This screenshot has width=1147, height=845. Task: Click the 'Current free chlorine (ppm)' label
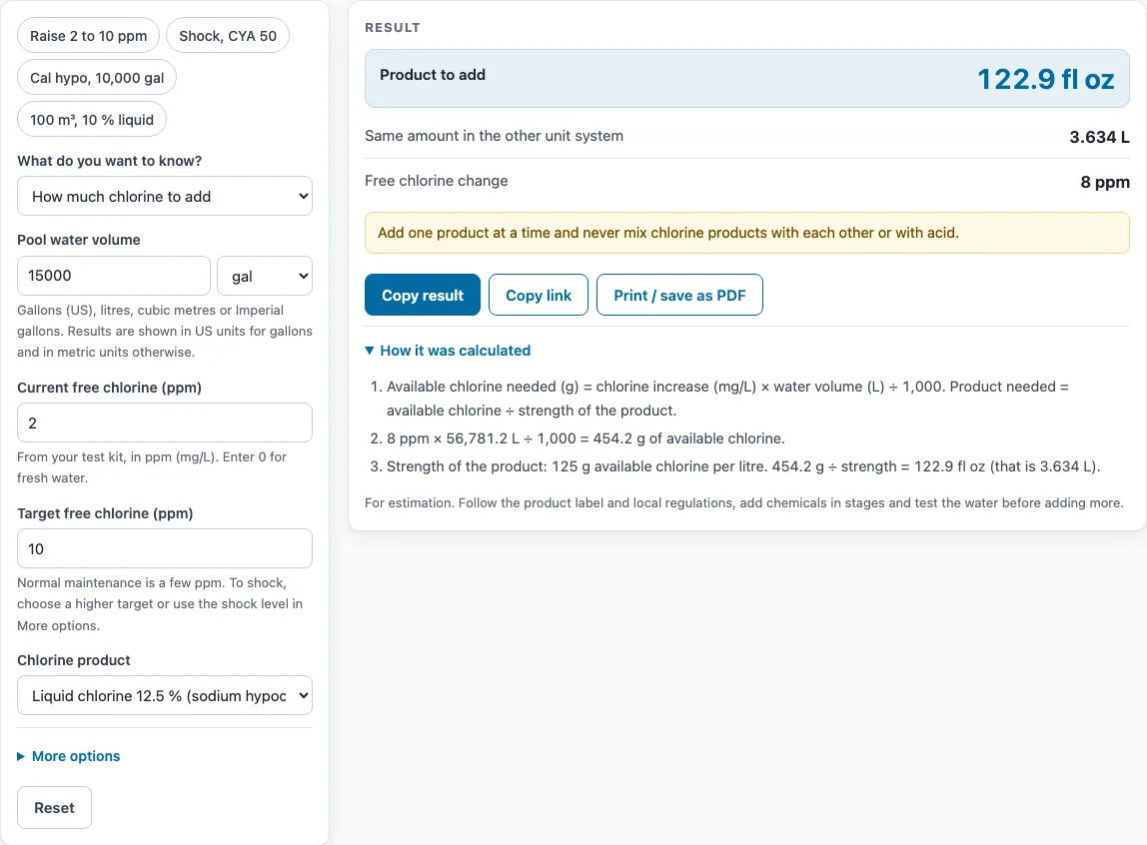(109, 387)
